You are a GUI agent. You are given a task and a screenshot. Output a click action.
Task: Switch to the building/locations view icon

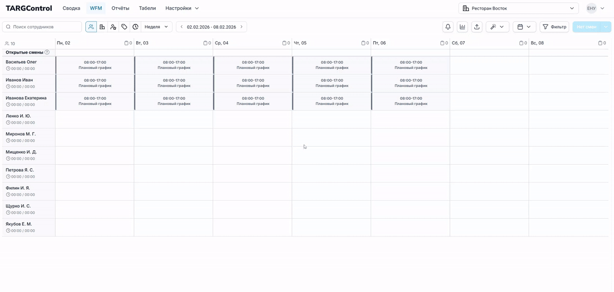click(x=102, y=27)
